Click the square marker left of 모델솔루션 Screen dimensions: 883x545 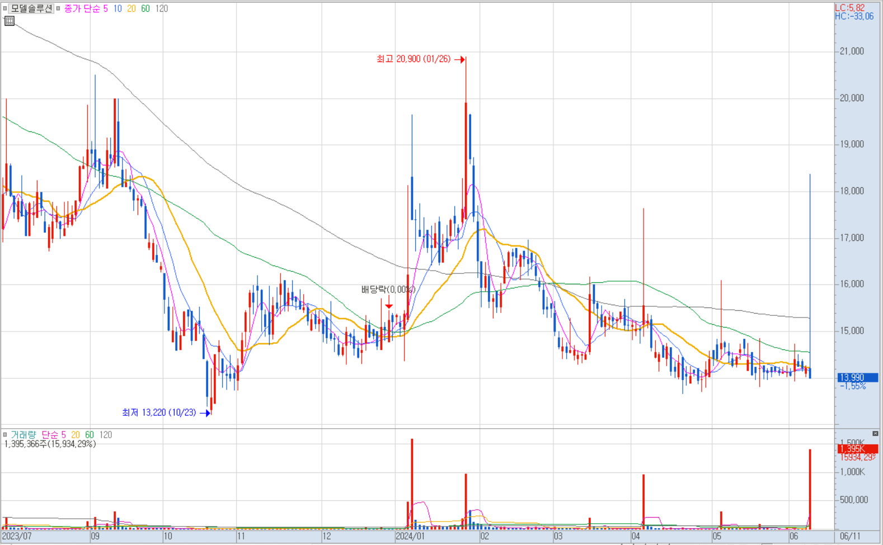pos(4,8)
